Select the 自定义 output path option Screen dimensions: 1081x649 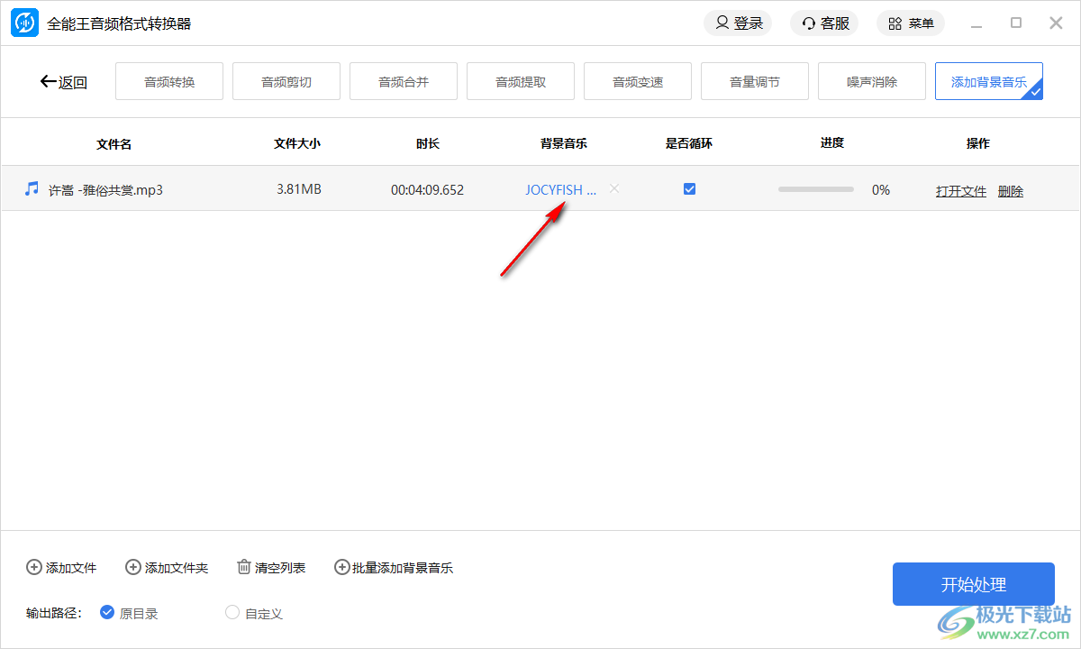tap(254, 613)
